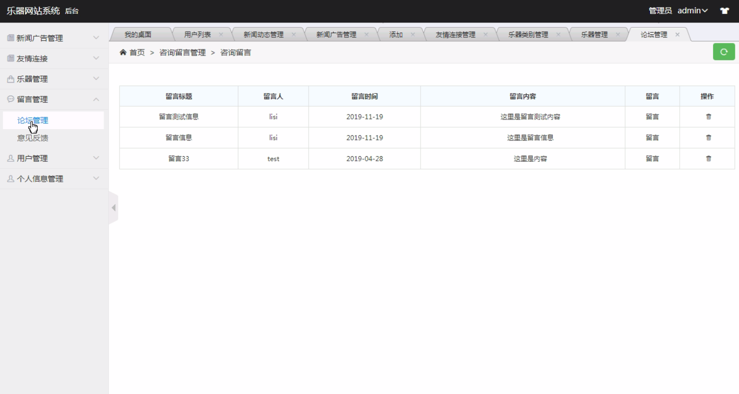Expand 用户管理 menu chevron
The width and height of the screenshot is (739, 394).
(x=96, y=158)
